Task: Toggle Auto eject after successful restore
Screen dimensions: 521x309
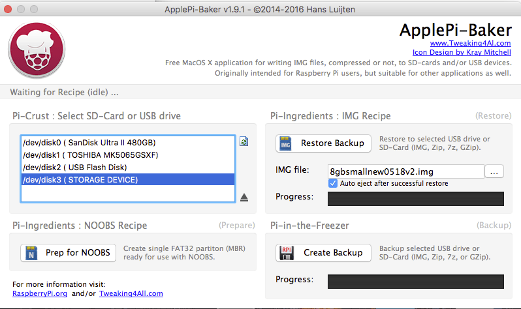Action: pos(332,183)
